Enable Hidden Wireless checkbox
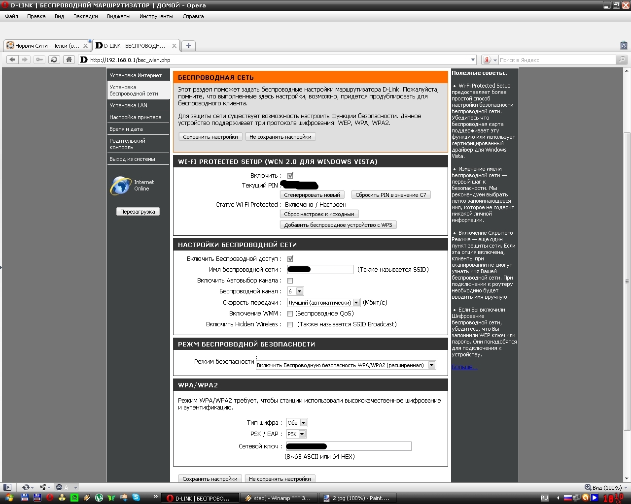The height and width of the screenshot is (504, 631). 290,324
